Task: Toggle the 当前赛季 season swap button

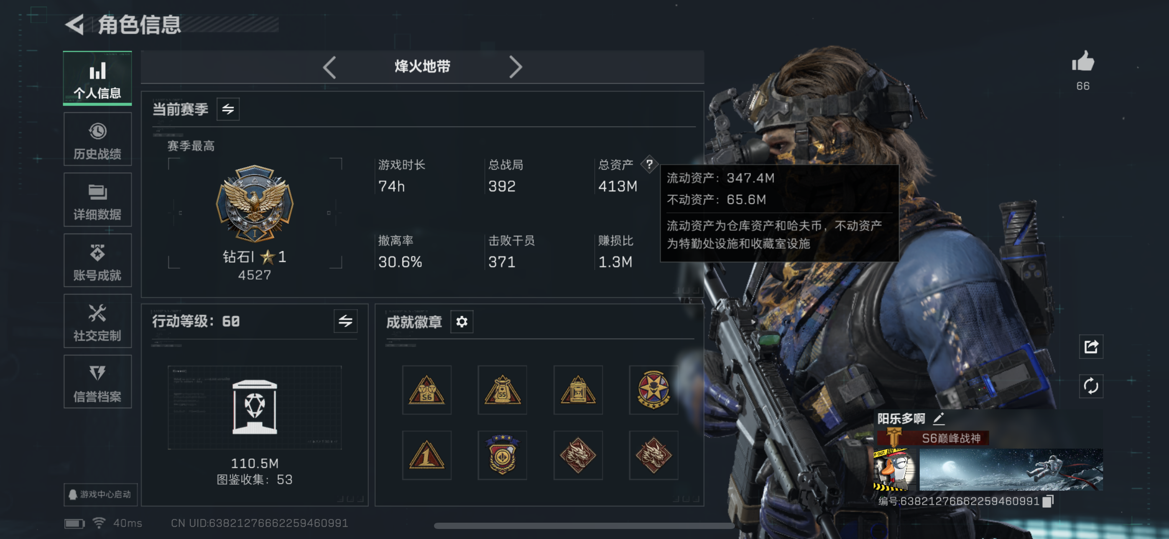Action: (228, 109)
